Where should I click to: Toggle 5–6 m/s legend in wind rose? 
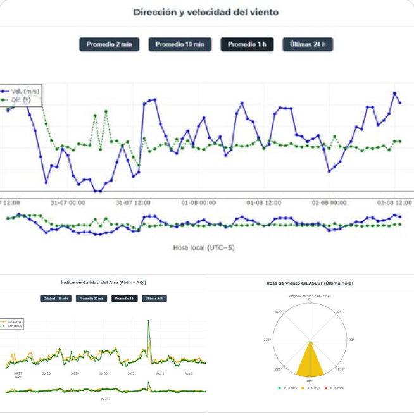336,388
